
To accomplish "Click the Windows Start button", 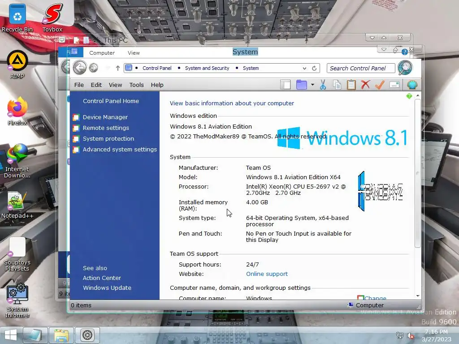I will [x=11, y=335].
